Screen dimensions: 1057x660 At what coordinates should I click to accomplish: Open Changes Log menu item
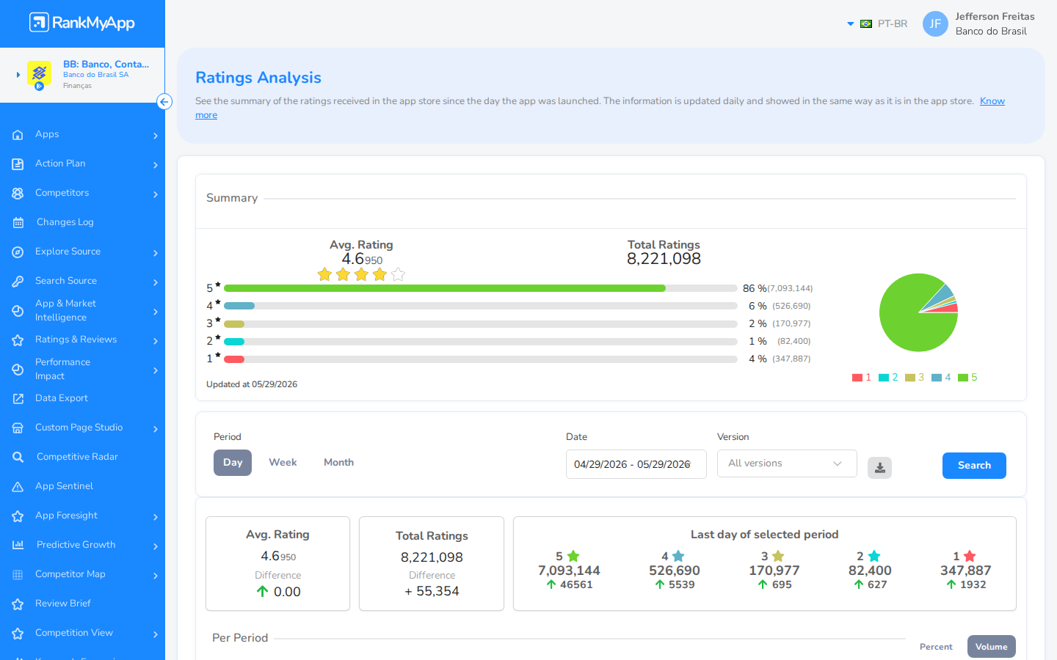click(65, 222)
